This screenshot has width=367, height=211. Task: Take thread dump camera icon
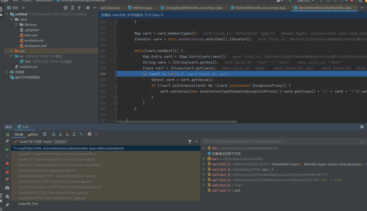point(7,188)
